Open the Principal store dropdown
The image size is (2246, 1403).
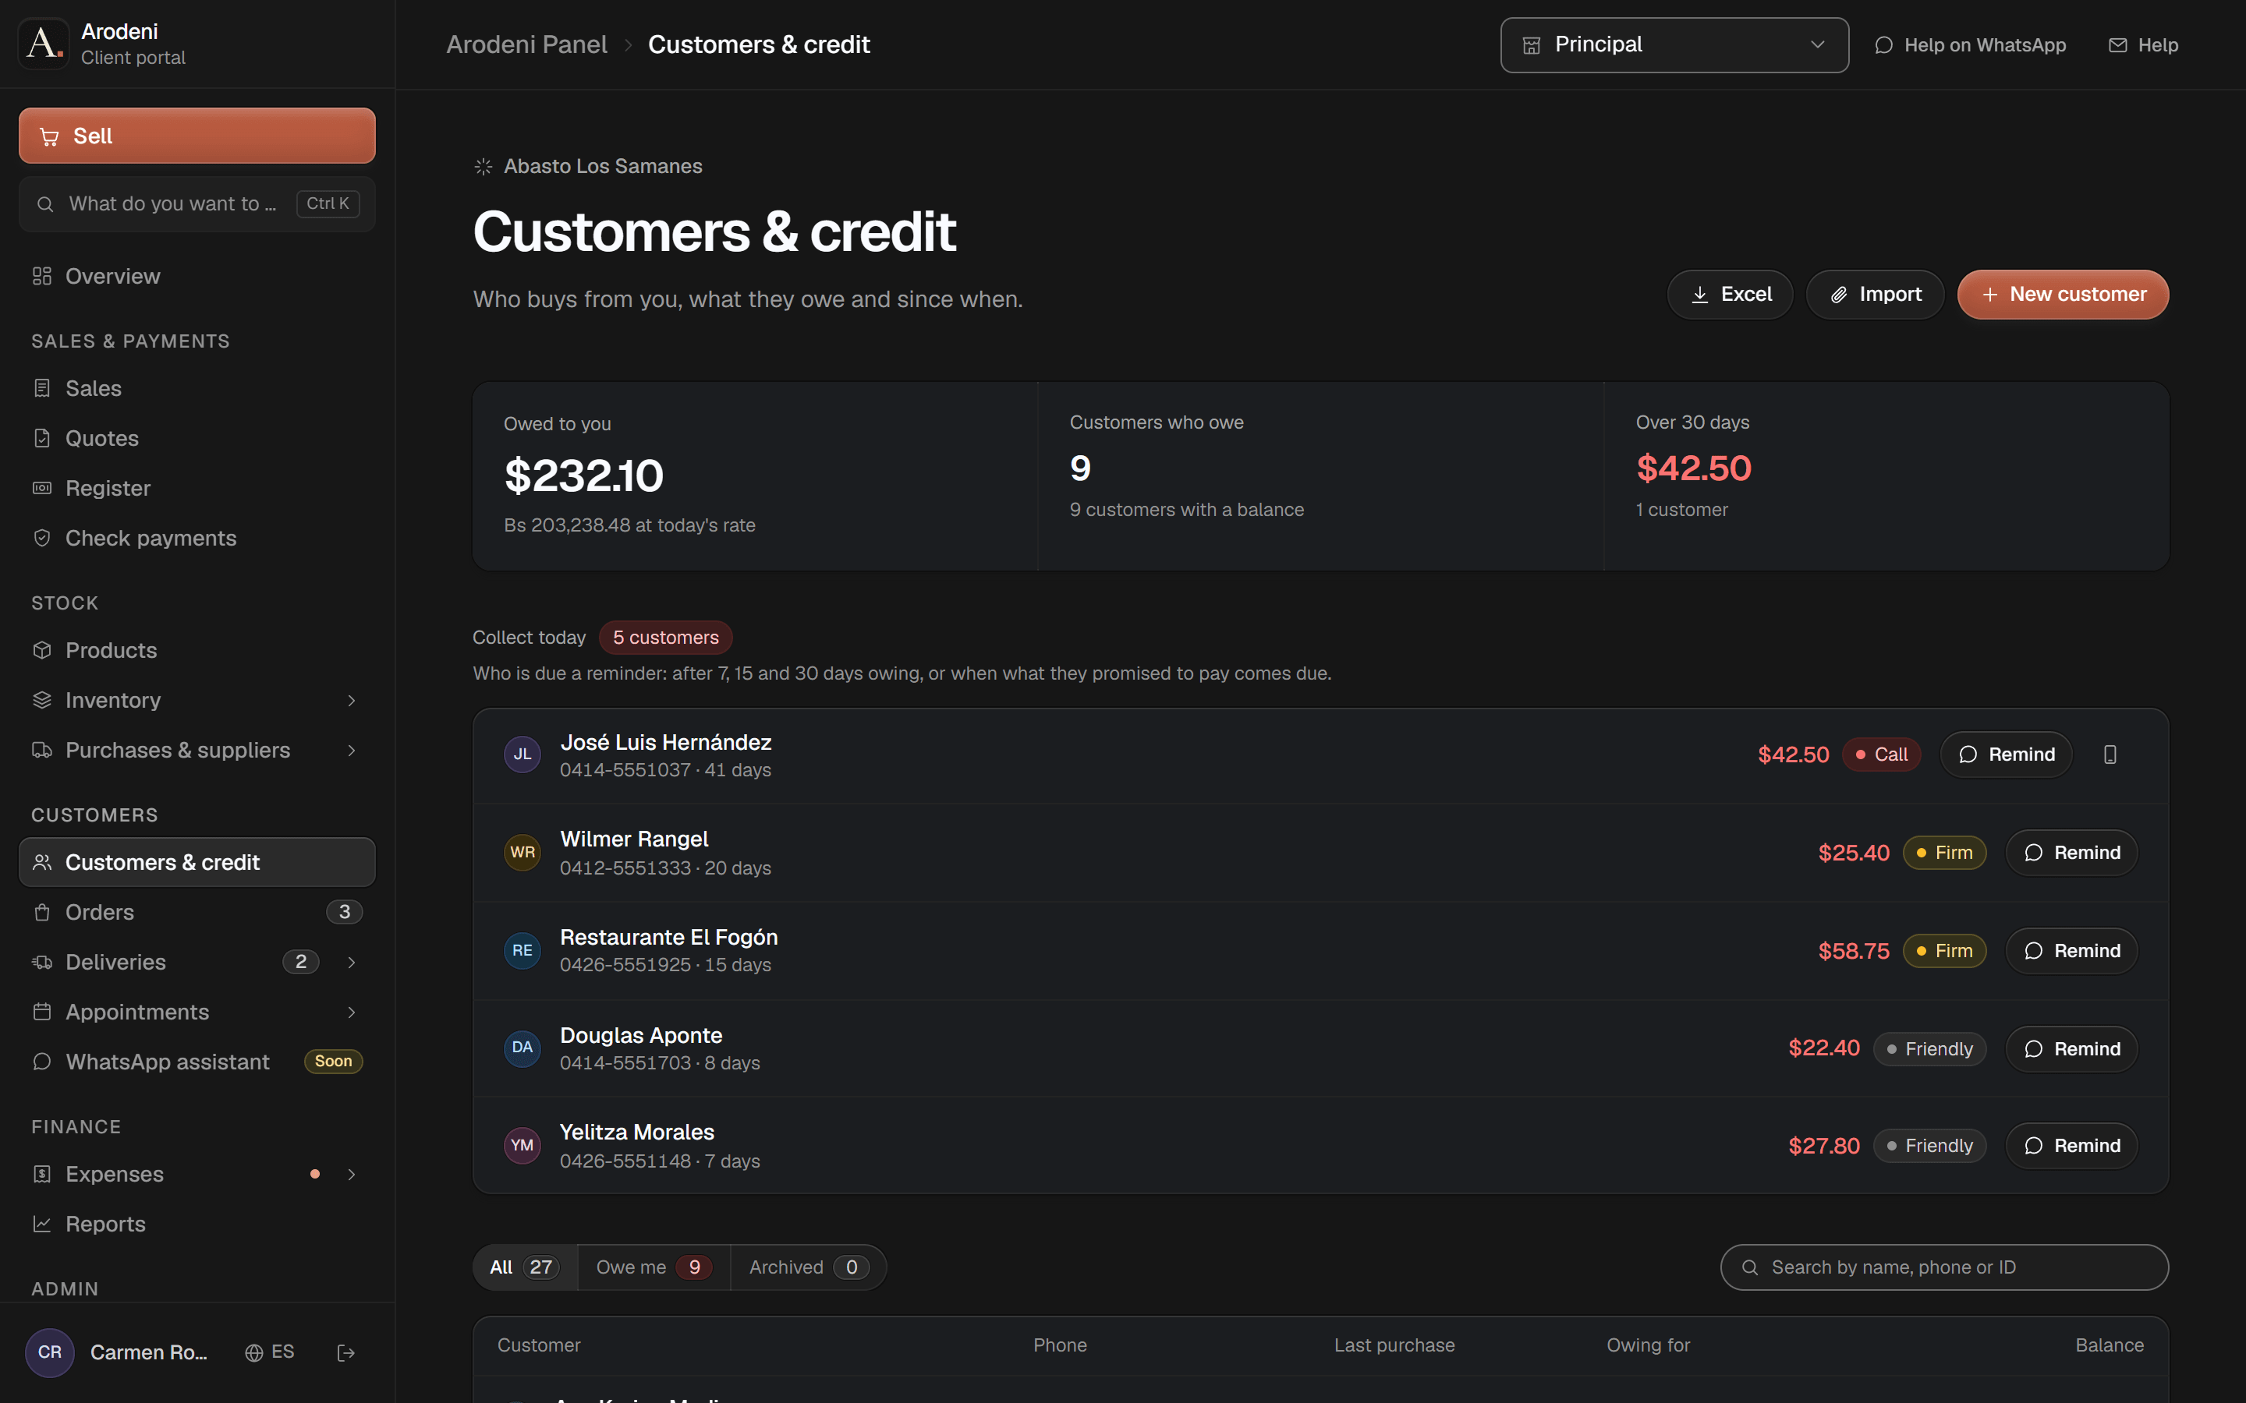coord(1674,44)
